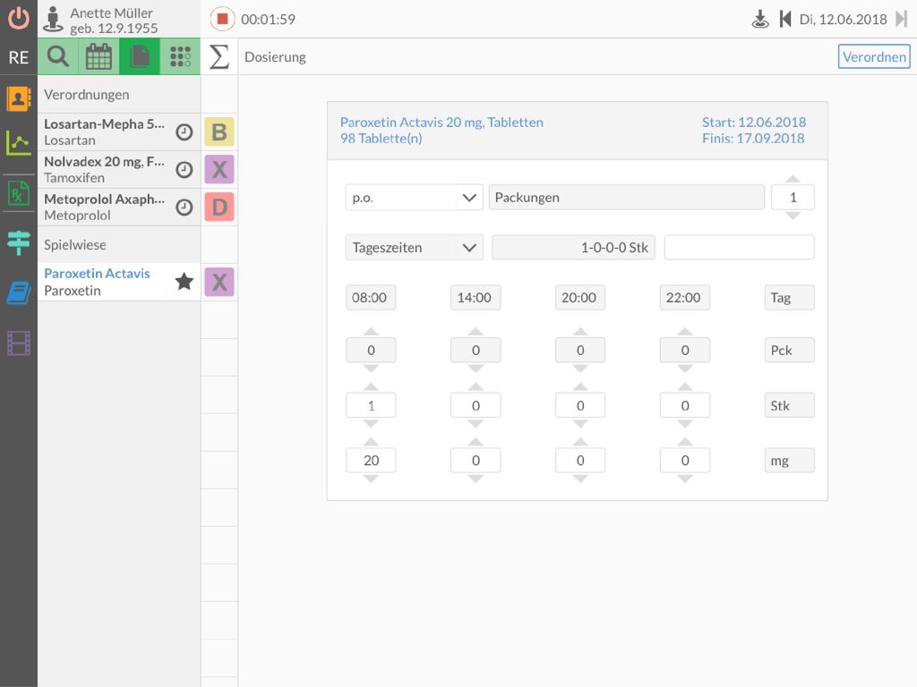Click the RE label in sidebar
The width and height of the screenshot is (917, 687).
(x=19, y=57)
